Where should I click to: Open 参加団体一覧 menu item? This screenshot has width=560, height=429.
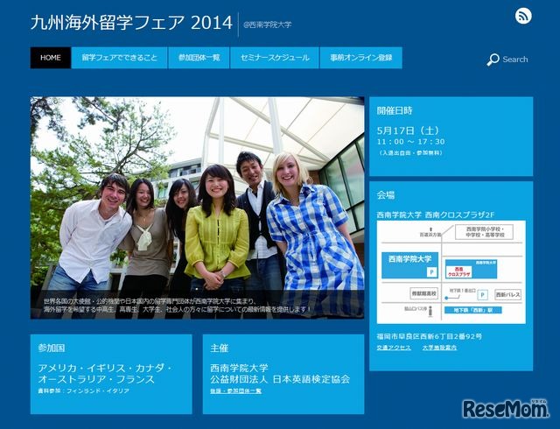point(199,58)
